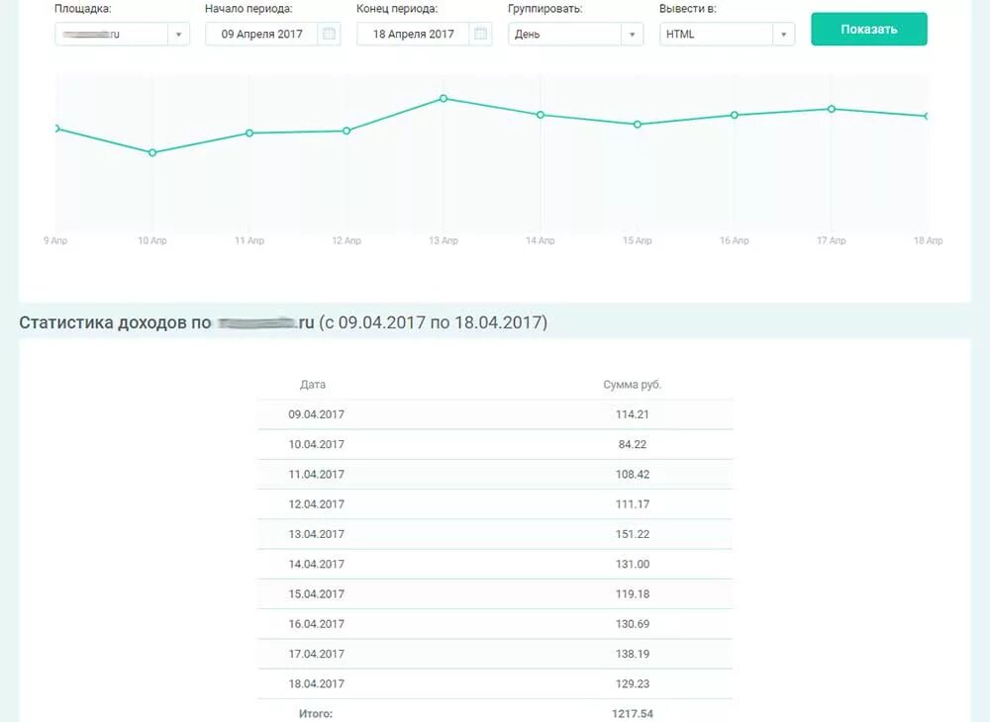990x722 pixels.
Task: Open the Группировать dropdown showing День
Action: (633, 33)
